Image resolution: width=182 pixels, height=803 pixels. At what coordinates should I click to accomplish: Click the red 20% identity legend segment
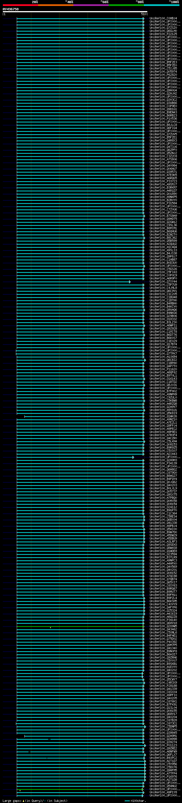tap(20, 5)
